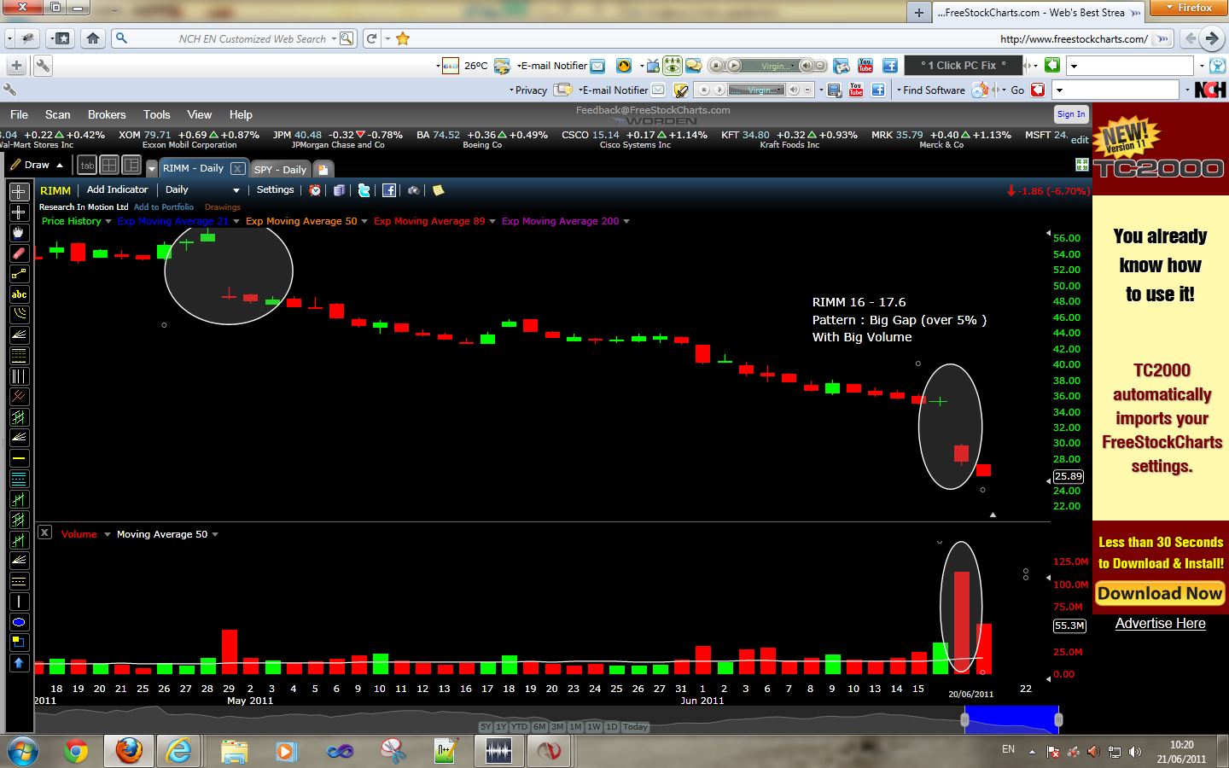Click the Twitter share icon in chart toolbar
This screenshot has width=1229, height=768.
pos(364,190)
